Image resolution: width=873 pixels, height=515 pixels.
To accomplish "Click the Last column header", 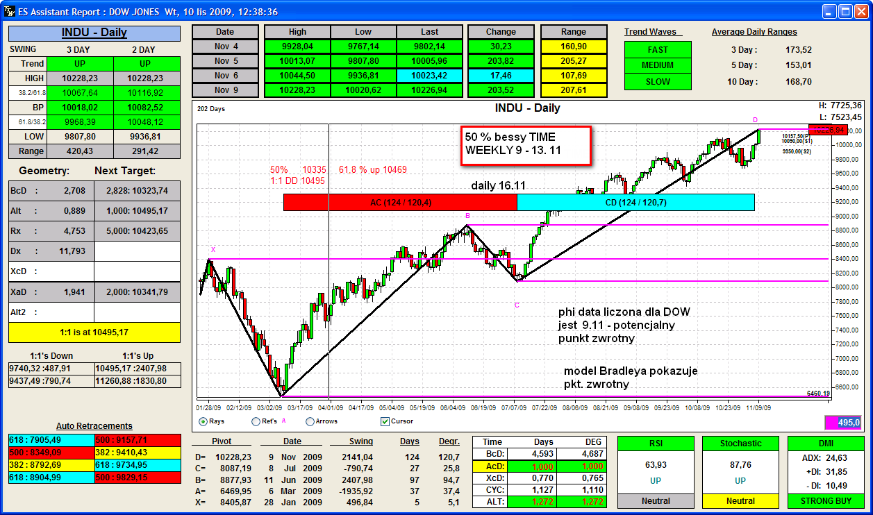I will 429,32.
